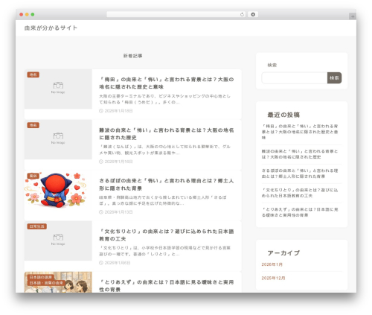The width and height of the screenshot is (372, 315).
Task: Open the No Image thumbnail of the 梅田 article
Action: coord(58,89)
